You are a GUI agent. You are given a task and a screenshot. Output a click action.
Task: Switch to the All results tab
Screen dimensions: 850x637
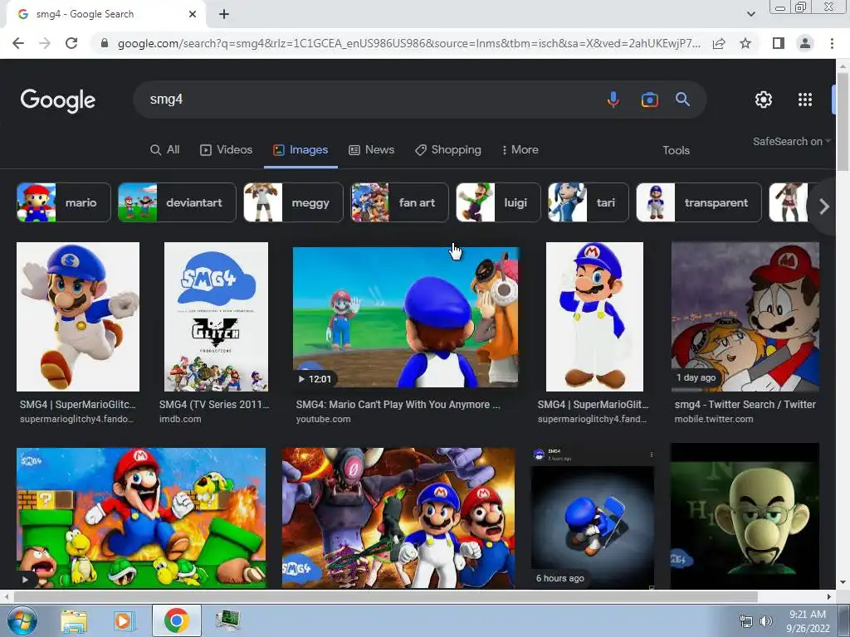[165, 150]
